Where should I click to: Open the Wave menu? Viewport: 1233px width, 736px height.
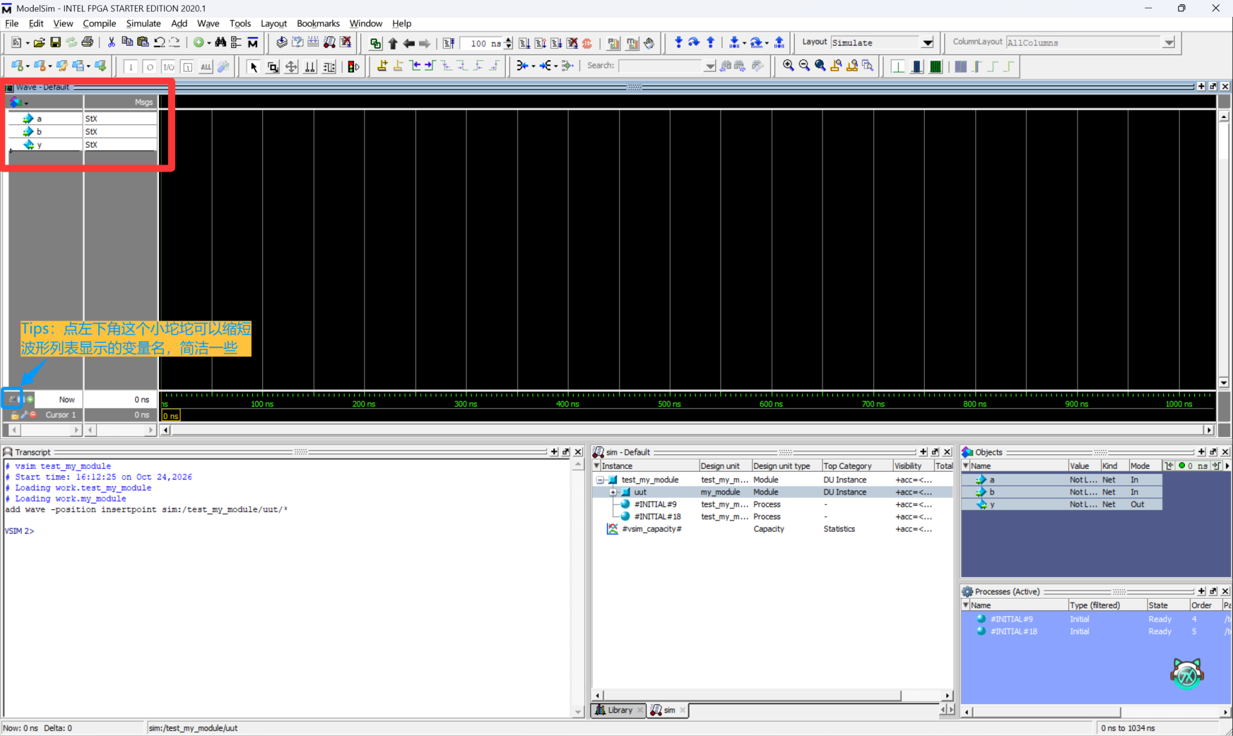tap(208, 23)
